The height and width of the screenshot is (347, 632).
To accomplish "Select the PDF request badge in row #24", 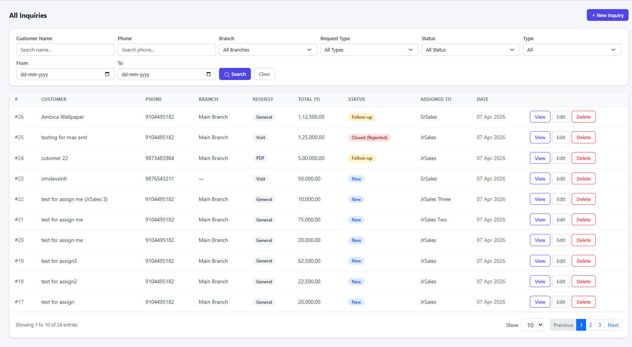I will [260, 158].
